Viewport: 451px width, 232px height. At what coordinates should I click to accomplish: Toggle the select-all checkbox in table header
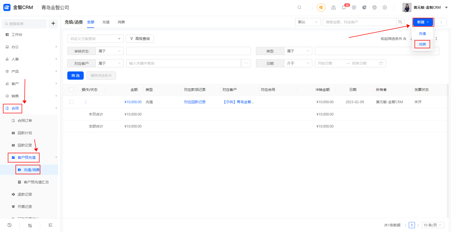point(71,90)
